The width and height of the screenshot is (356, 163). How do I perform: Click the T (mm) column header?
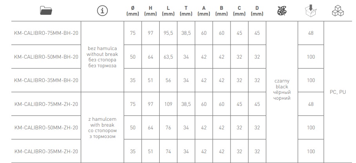186,11
